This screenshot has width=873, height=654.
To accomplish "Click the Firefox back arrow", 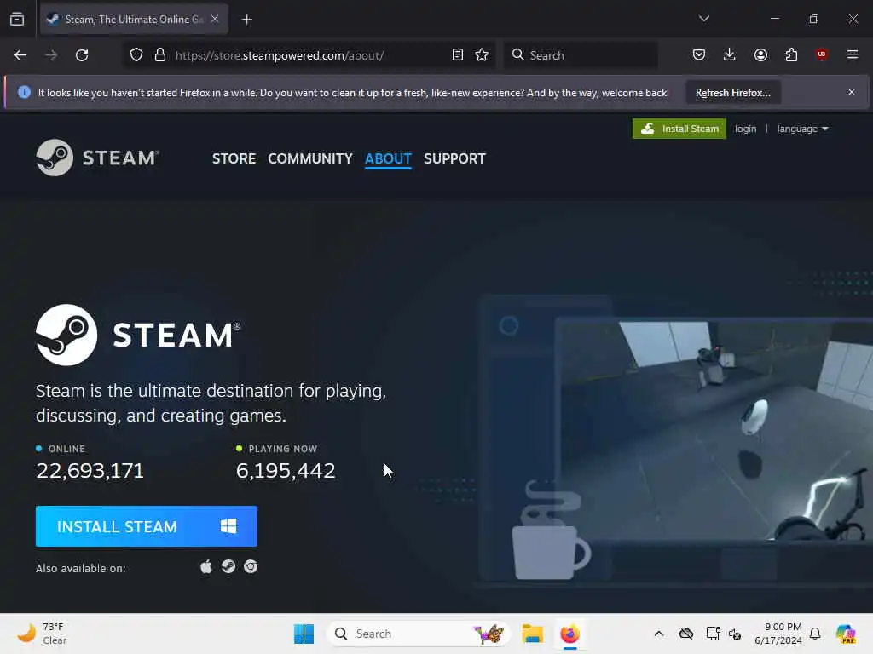I will [x=20, y=55].
